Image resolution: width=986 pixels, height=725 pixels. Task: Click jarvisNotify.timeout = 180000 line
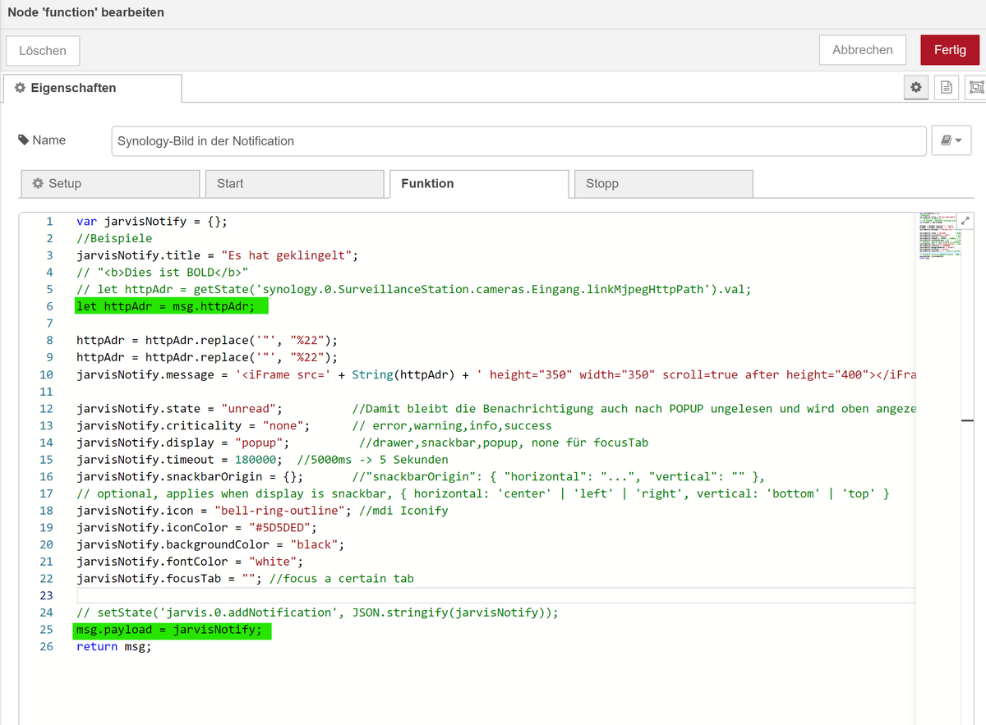click(262, 460)
